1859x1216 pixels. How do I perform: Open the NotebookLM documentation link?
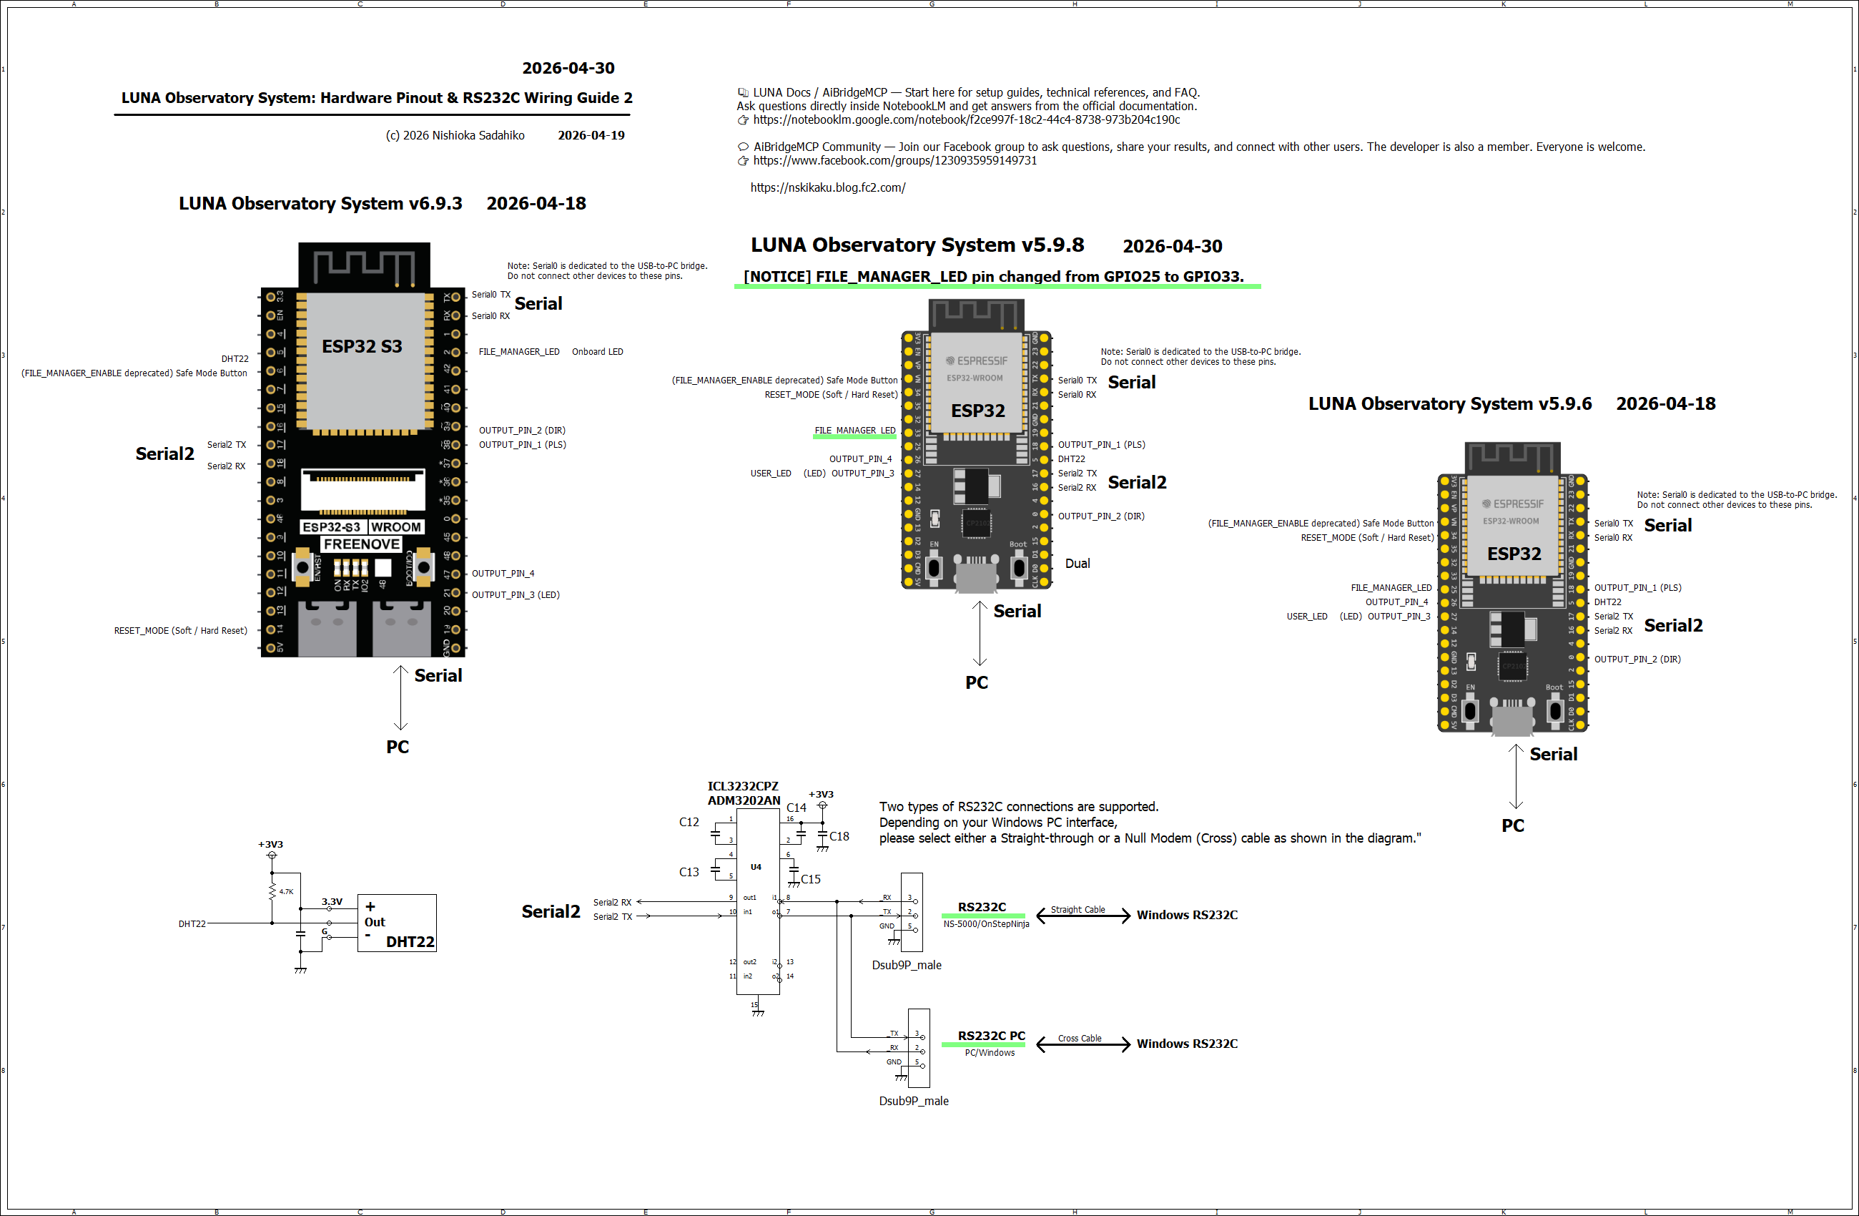click(966, 119)
